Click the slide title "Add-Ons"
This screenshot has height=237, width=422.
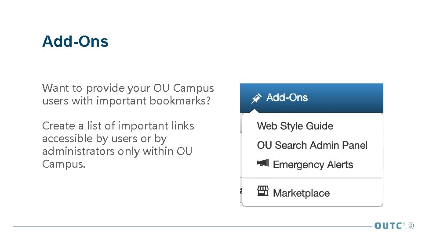pos(75,42)
